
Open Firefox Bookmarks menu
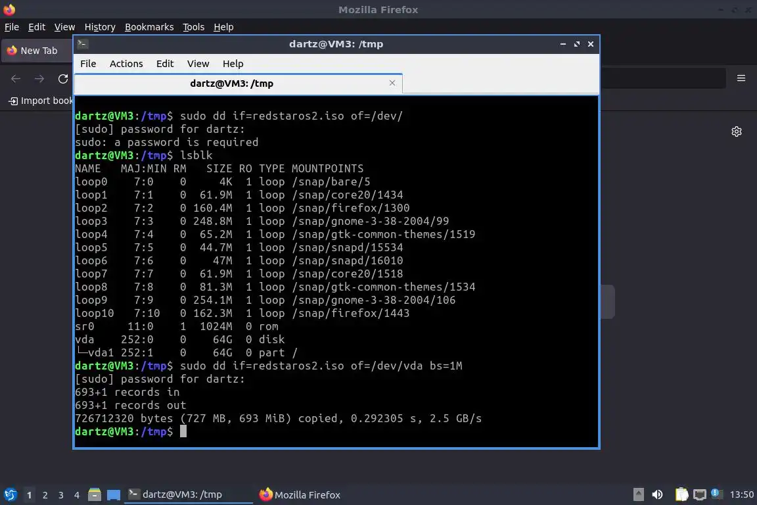pos(149,27)
